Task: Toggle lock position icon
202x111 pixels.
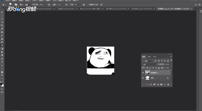Action: click(x=153, y=68)
